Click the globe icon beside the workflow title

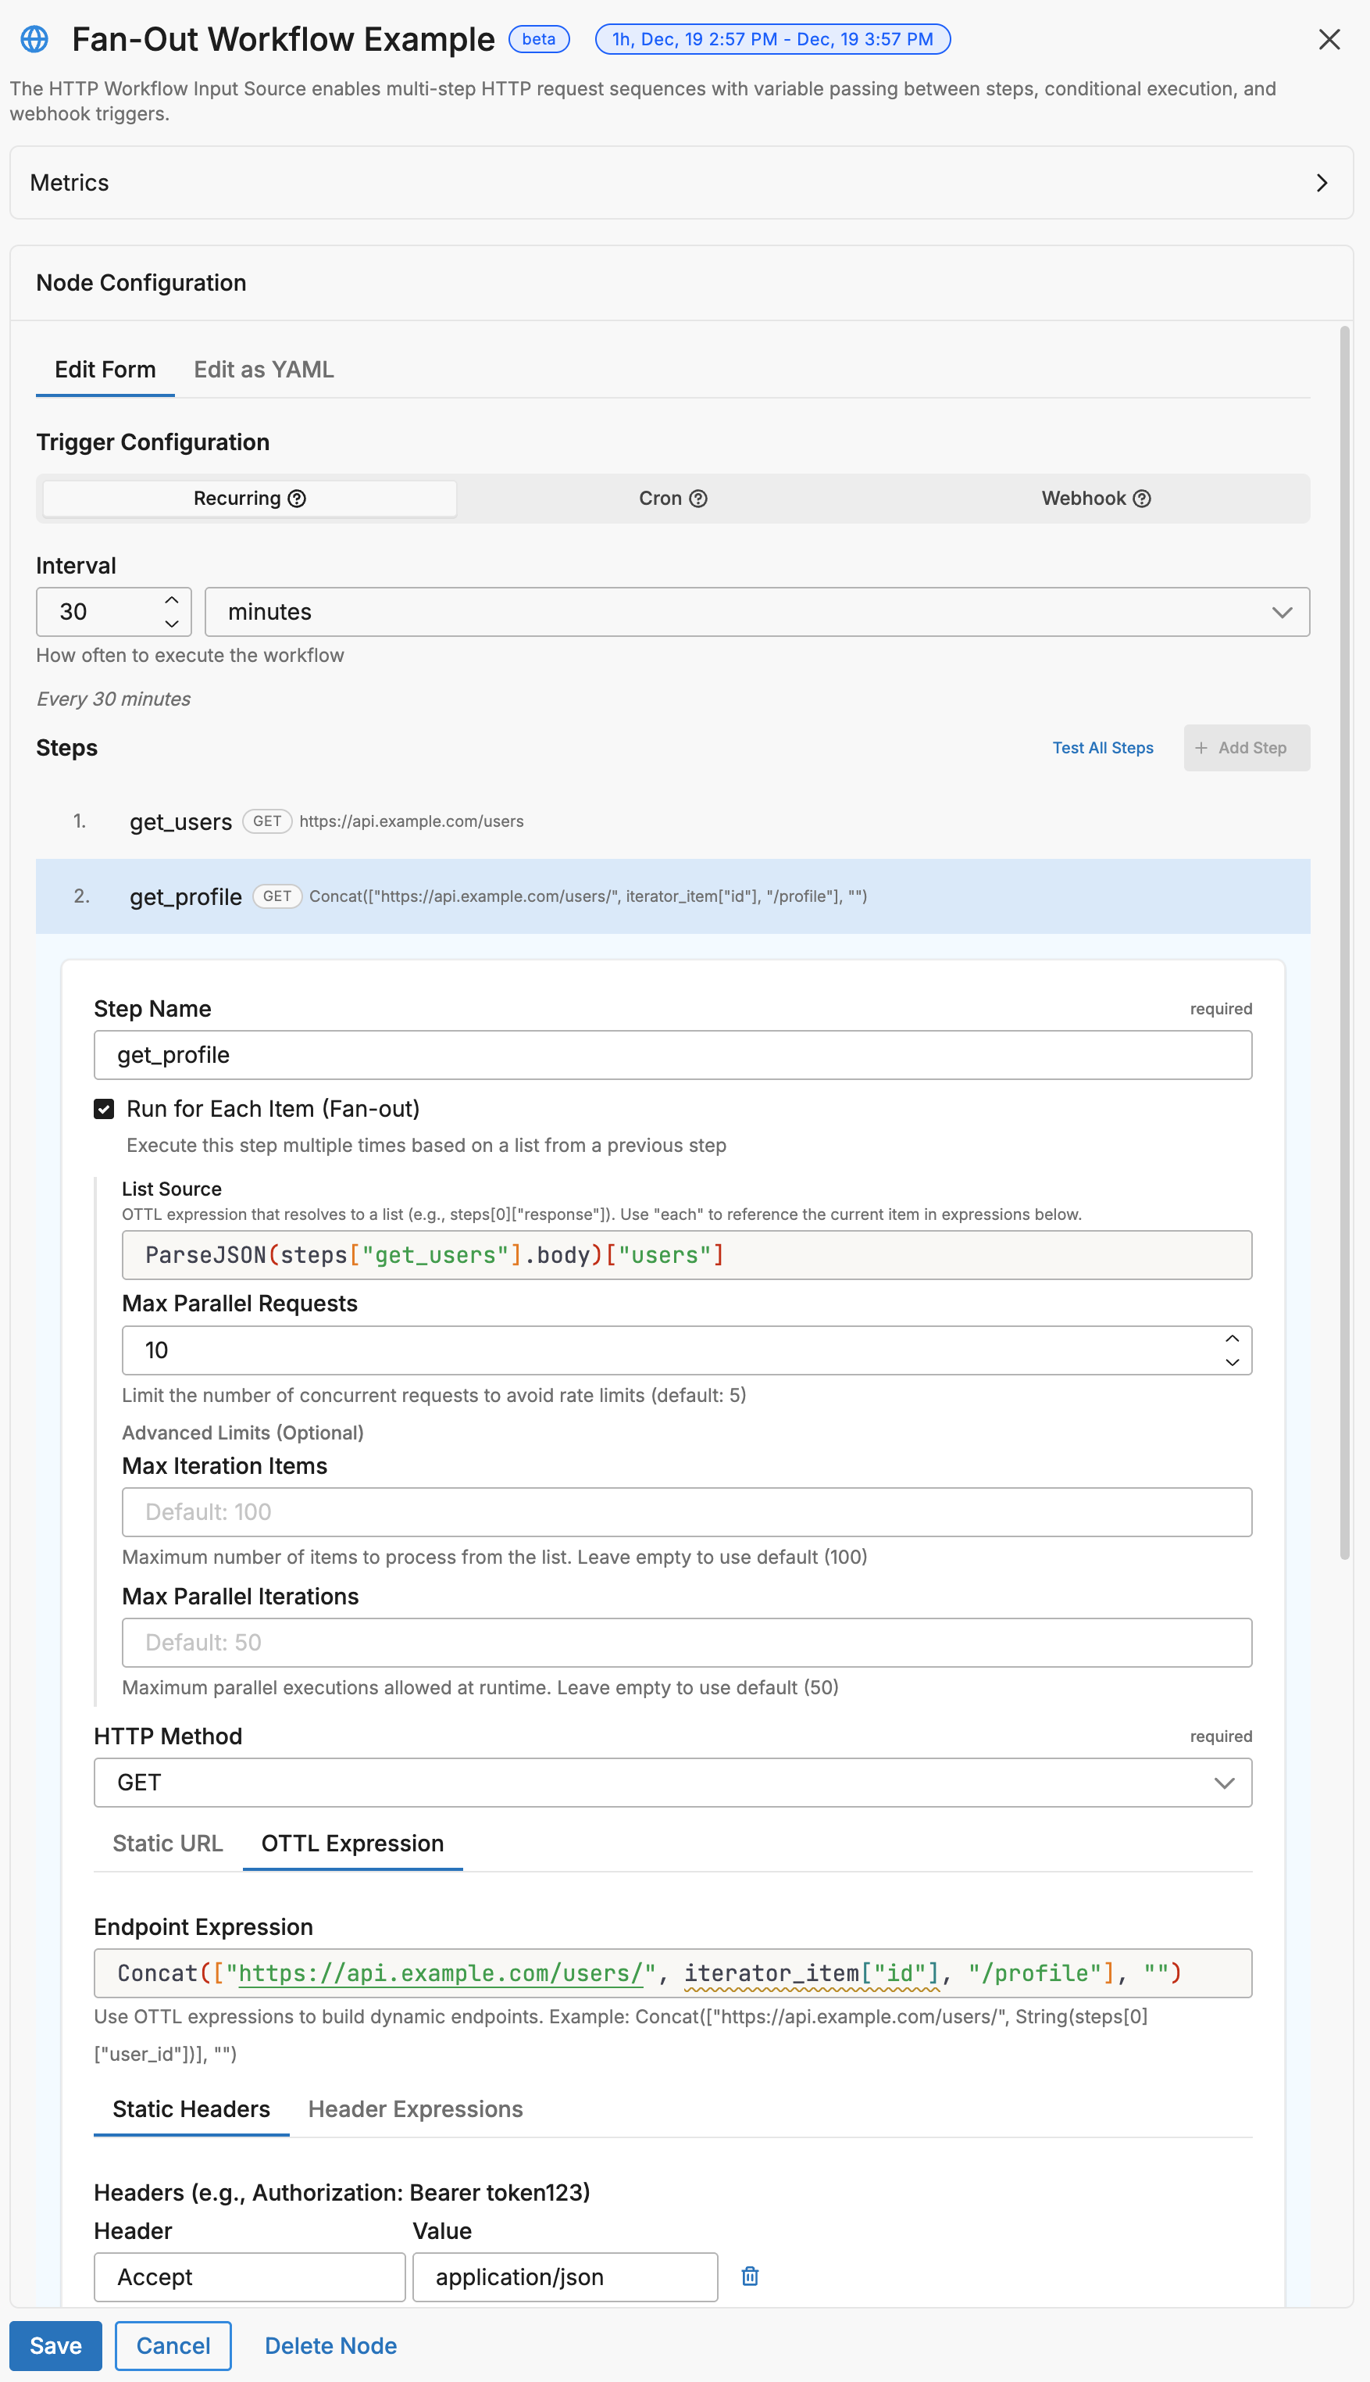pyautogui.click(x=35, y=38)
